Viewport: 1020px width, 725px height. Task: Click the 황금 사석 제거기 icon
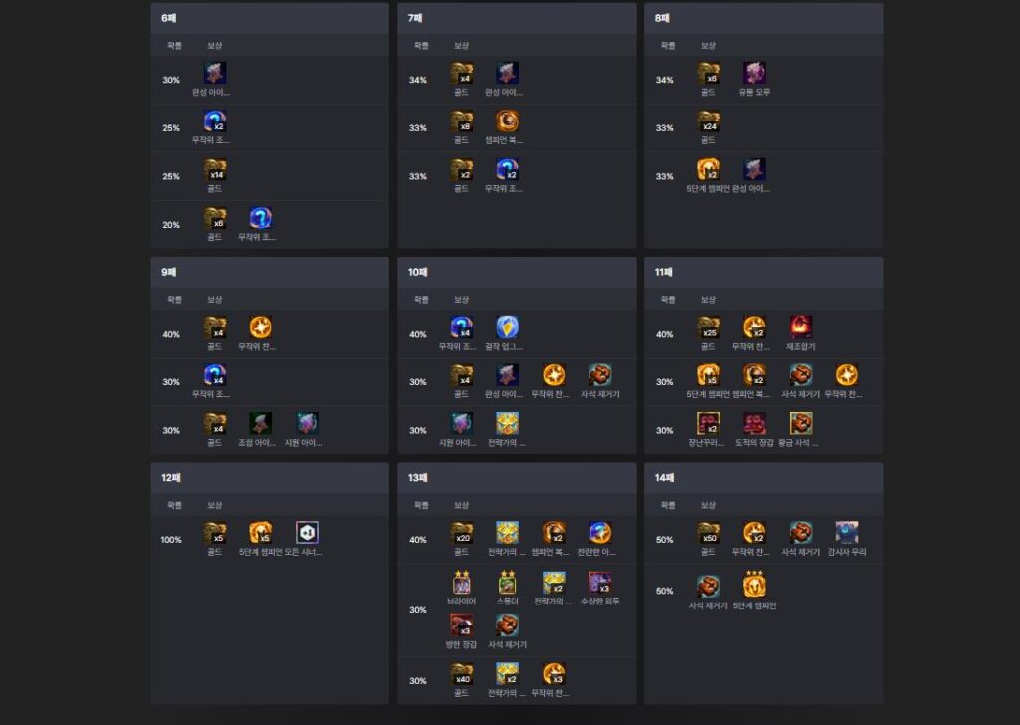(800, 424)
